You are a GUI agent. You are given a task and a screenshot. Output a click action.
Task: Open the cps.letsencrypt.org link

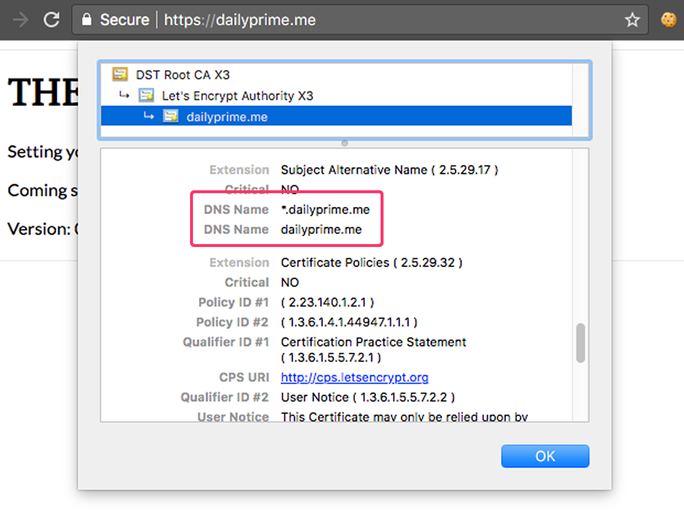(355, 378)
